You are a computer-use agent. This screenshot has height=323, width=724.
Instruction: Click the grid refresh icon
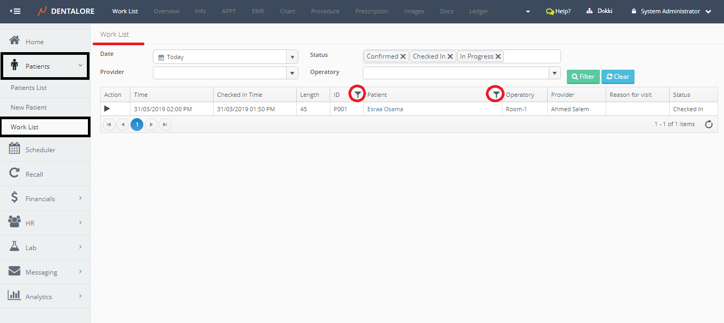tap(709, 125)
